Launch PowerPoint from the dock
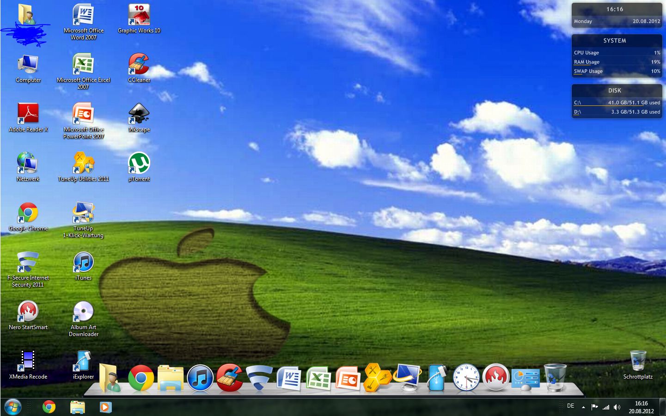 coord(348,378)
